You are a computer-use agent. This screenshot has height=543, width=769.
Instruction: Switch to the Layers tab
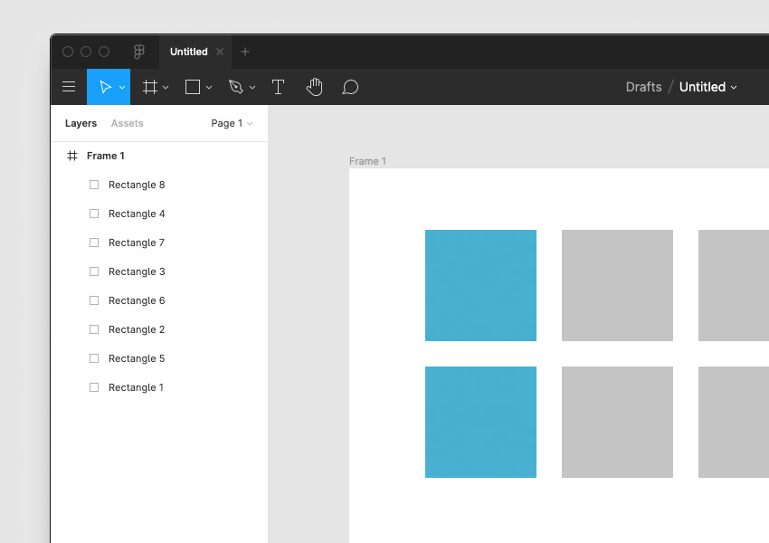(81, 123)
